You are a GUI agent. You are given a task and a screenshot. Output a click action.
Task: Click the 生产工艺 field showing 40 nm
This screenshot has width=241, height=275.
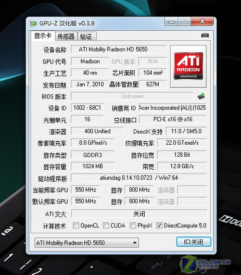(90, 73)
